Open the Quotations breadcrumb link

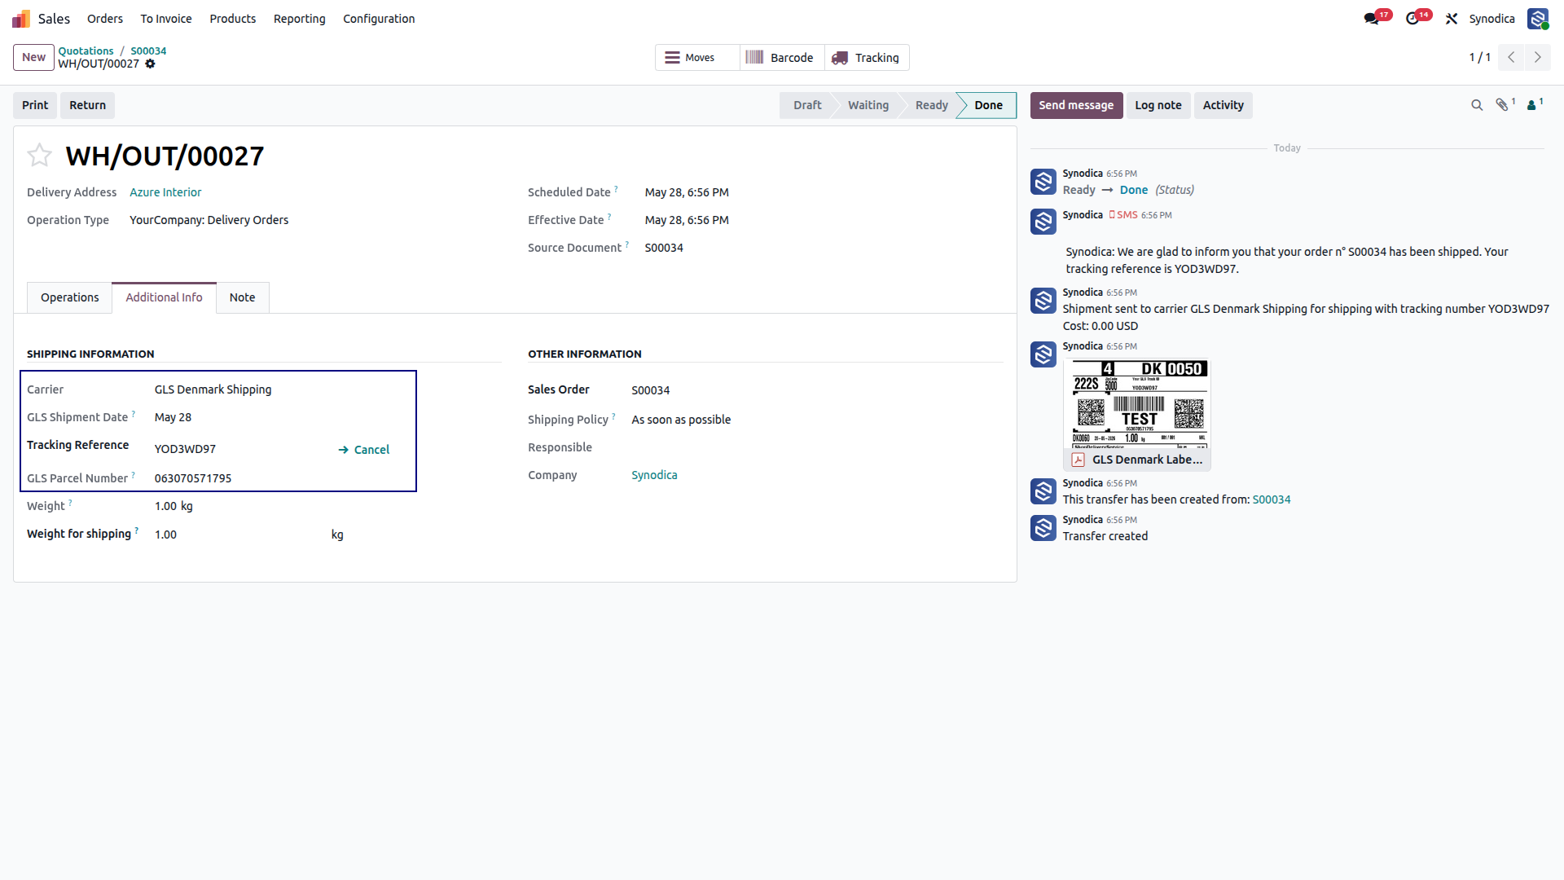click(86, 51)
